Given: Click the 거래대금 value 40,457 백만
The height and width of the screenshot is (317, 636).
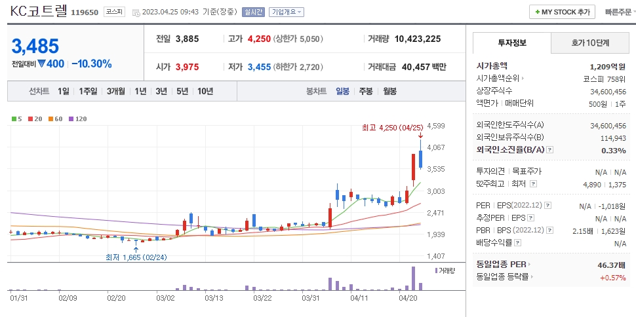Looking at the screenshot, I should (x=424, y=67).
